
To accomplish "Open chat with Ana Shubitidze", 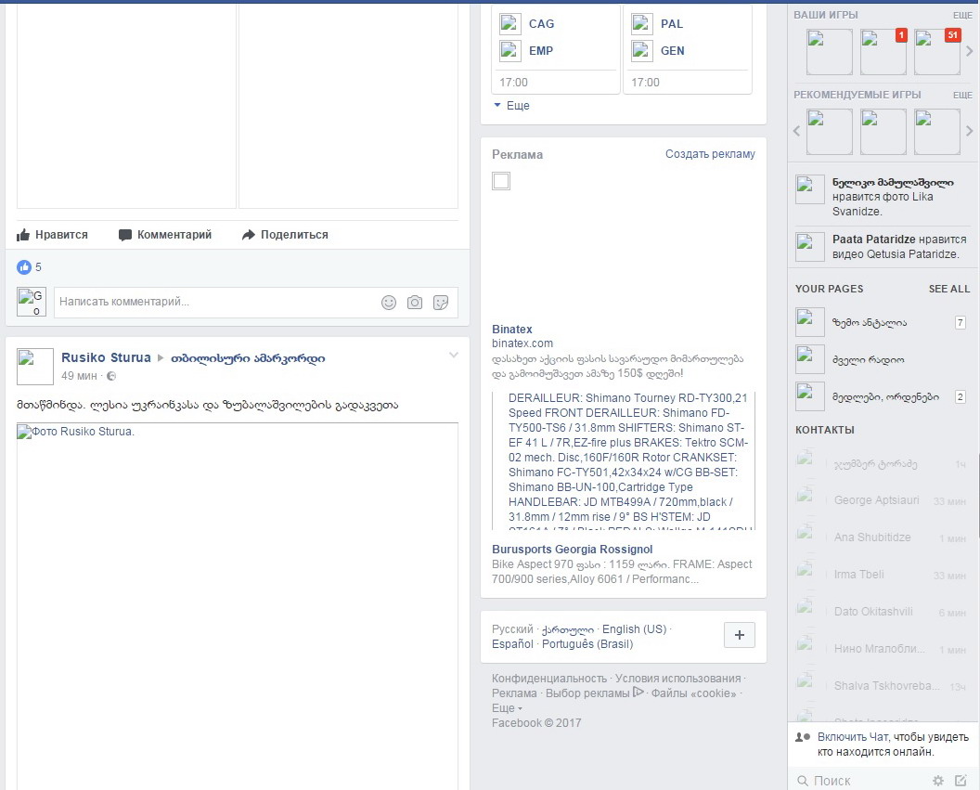I will (882, 537).
